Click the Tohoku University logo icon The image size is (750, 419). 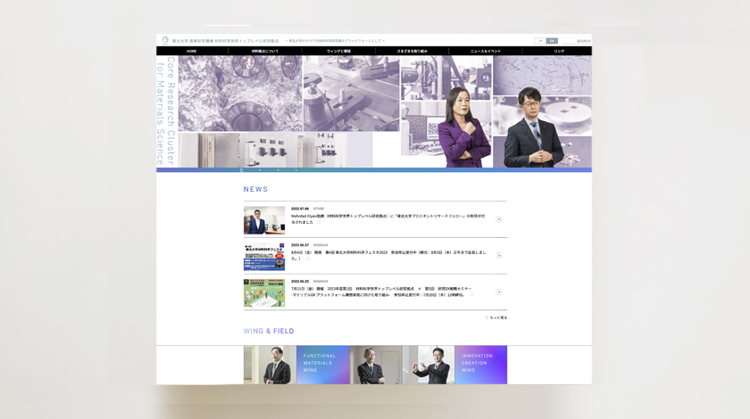point(165,40)
